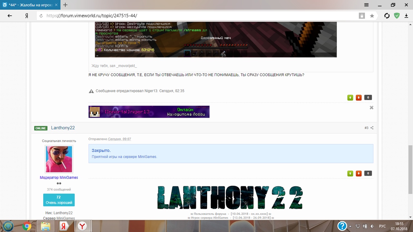Screen dimensions: 413x232
Task: Click the 'Закрыто.' heading in the blue box
Action: [x=101, y=150]
